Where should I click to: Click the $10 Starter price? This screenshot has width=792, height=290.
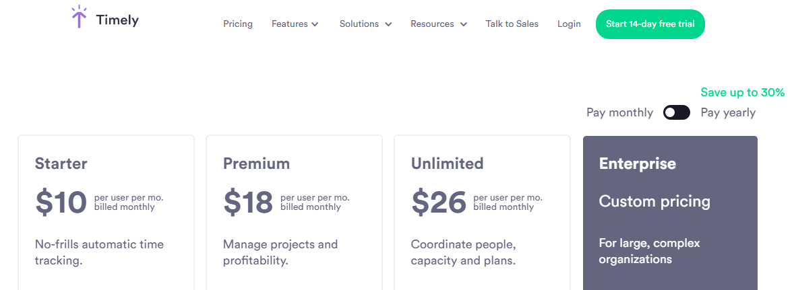click(61, 202)
